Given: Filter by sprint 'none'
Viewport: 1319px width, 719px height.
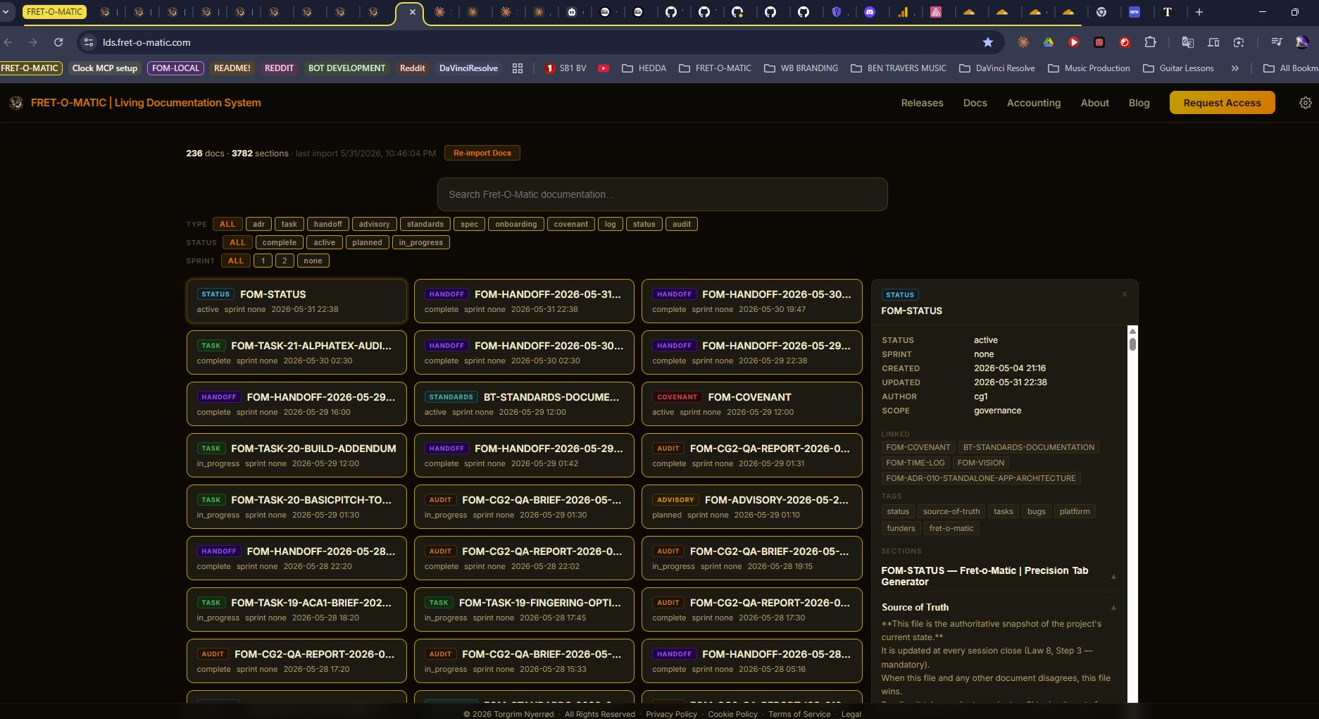Looking at the screenshot, I should pyautogui.click(x=313, y=261).
